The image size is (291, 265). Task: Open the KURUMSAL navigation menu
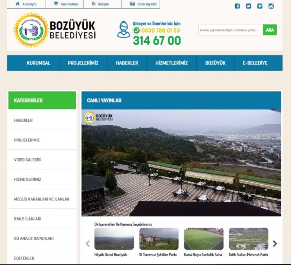(x=39, y=63)
